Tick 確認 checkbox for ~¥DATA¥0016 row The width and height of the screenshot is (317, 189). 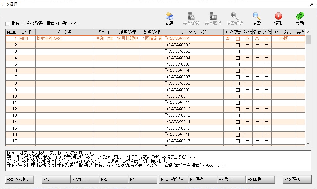pyautogui.click(x=238, y=135)
